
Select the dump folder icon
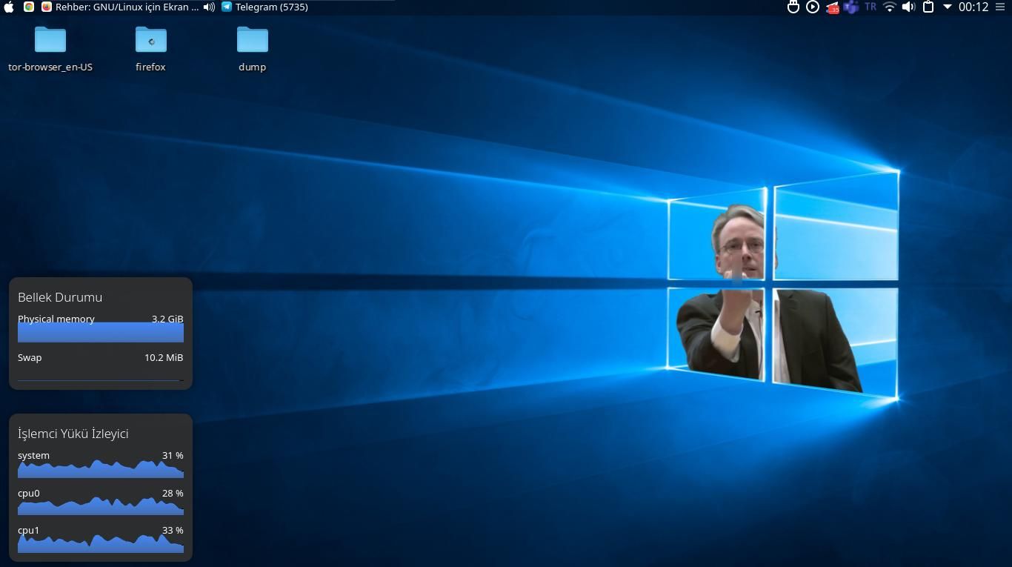(x=253, y=39)
